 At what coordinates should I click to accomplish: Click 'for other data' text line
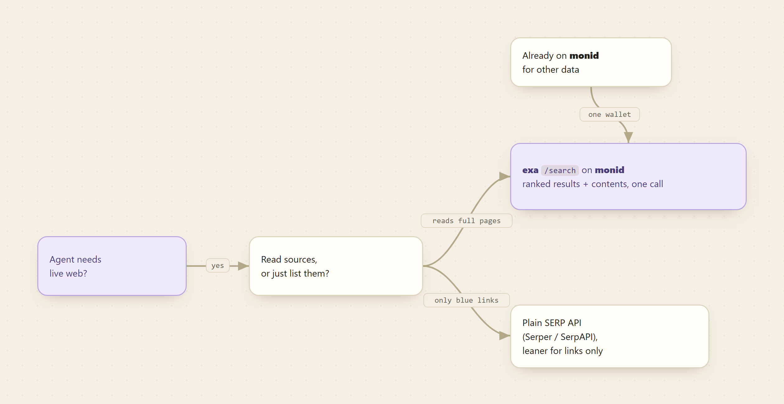tap(551, 69)
